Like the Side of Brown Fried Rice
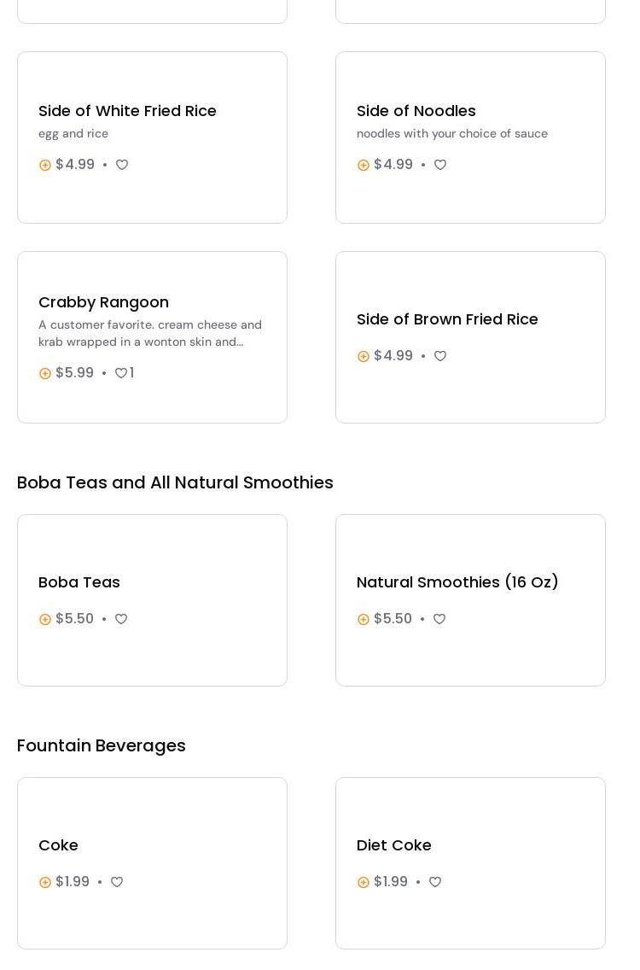The width and height of the screenshot is (640, 970). click(440, 356)
